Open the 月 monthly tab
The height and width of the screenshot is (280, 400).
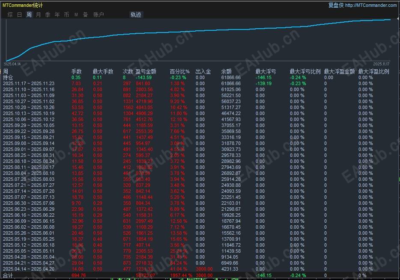pyautogui.click(x=39, y=15)
